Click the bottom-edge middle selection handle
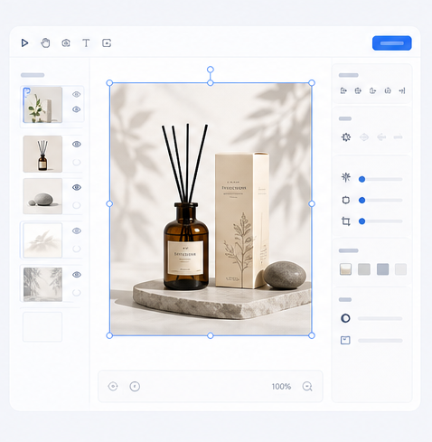The image size is (432, 442). [x=211, y=335]
